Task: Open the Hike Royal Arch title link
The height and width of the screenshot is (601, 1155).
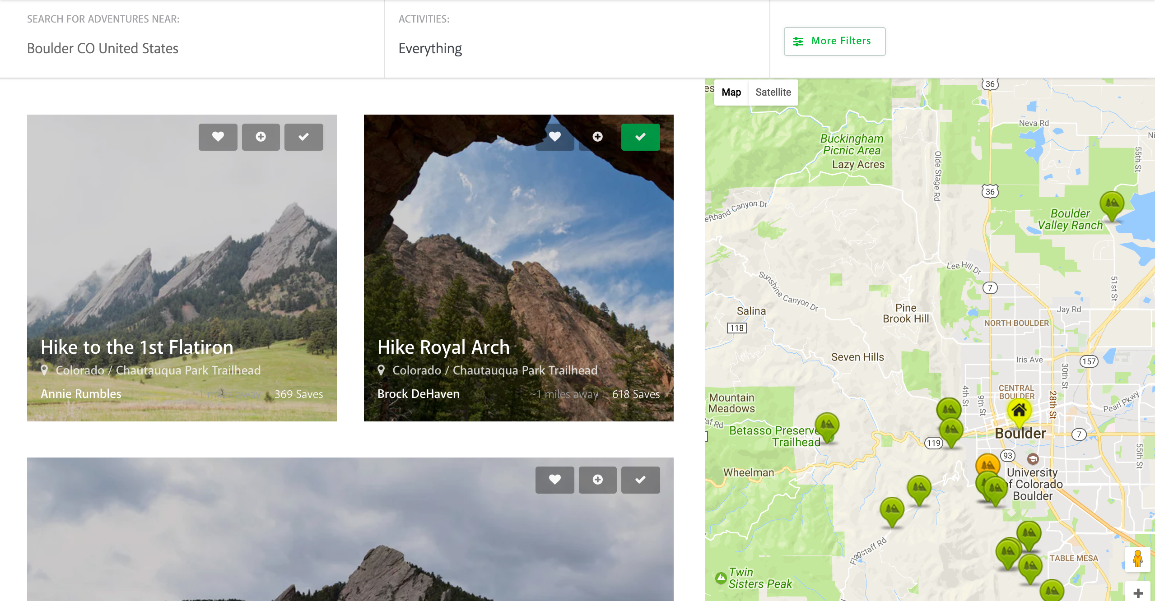Action: click(443, 347)
